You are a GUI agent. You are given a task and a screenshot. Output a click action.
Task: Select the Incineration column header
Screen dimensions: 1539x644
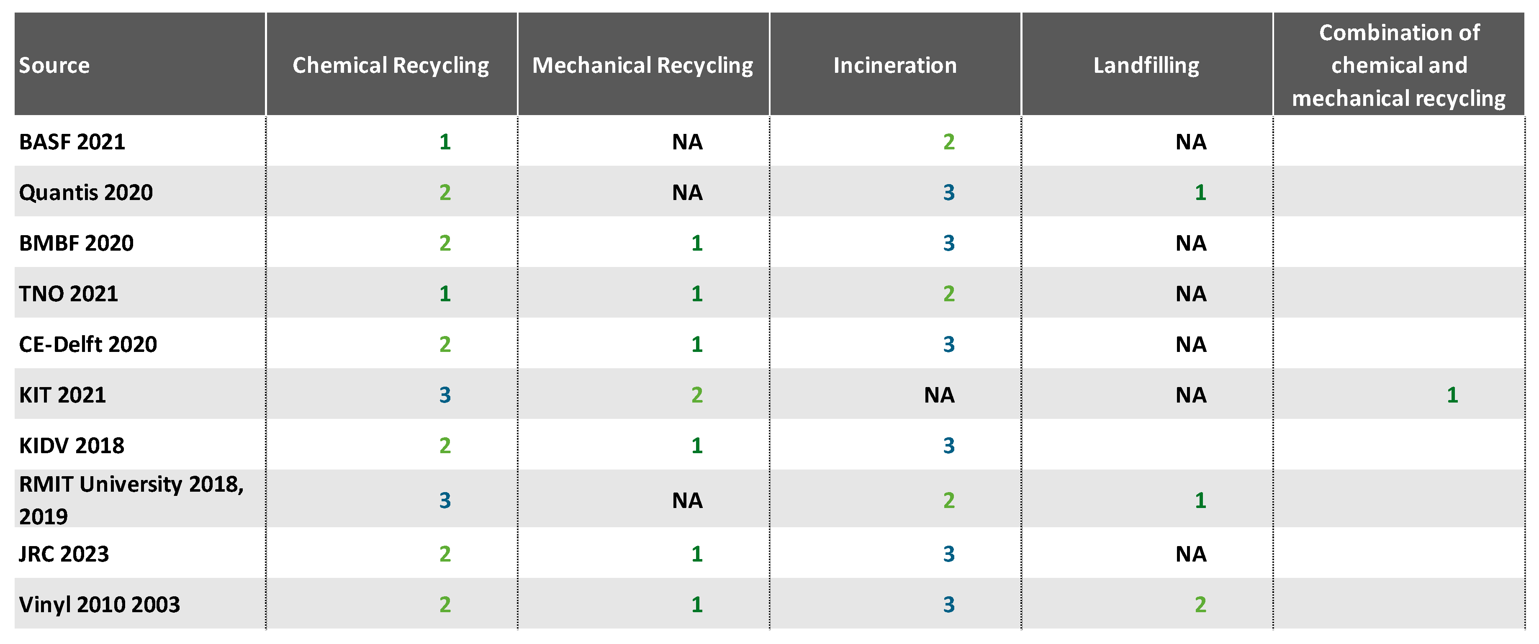[894, 65]
